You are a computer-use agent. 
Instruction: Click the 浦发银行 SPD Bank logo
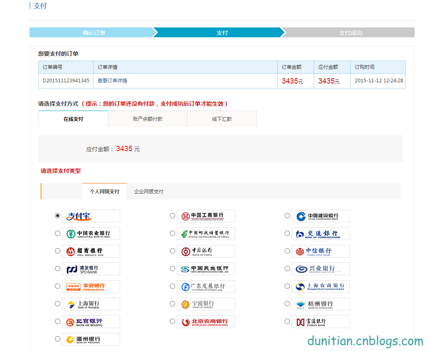click(x=91, y=269)
